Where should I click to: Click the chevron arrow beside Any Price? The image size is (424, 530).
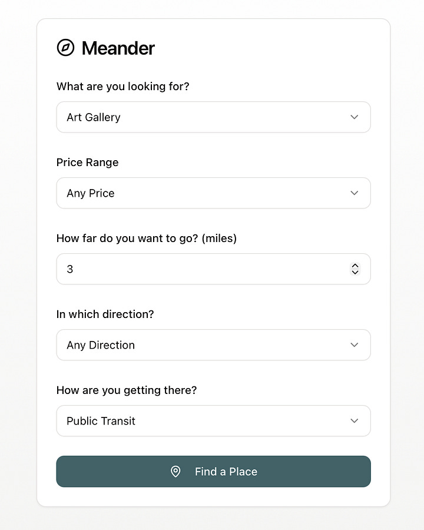(x=354, y=193)
